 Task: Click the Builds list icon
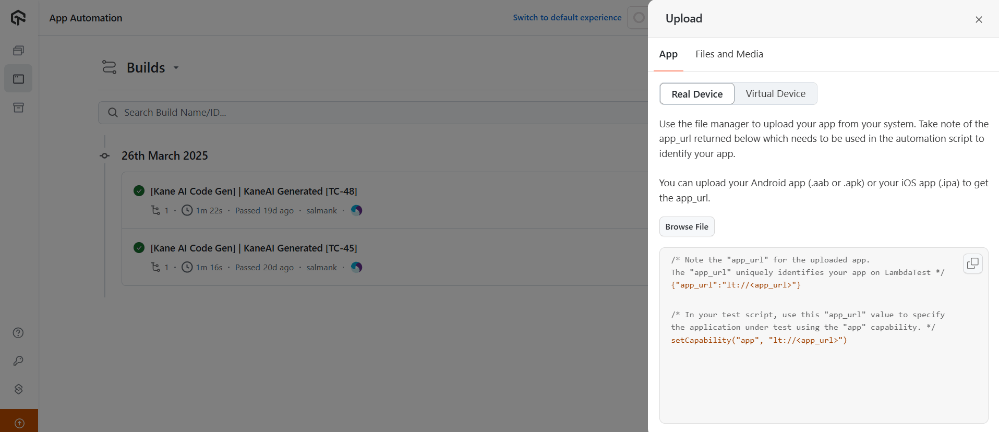(x=109, y=67)
